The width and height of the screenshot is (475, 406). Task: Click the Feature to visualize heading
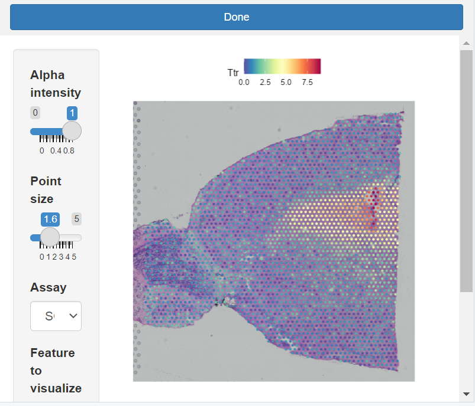tap(56, 371)
